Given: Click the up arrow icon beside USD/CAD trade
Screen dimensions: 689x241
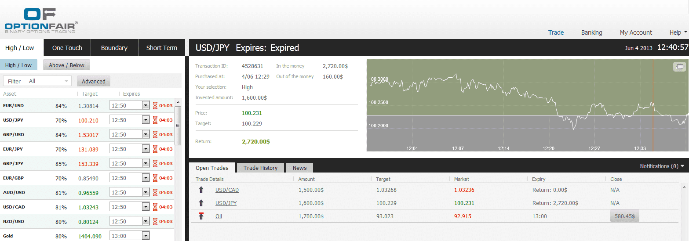Looking at the screenshot, I should (x=201, y=190).
